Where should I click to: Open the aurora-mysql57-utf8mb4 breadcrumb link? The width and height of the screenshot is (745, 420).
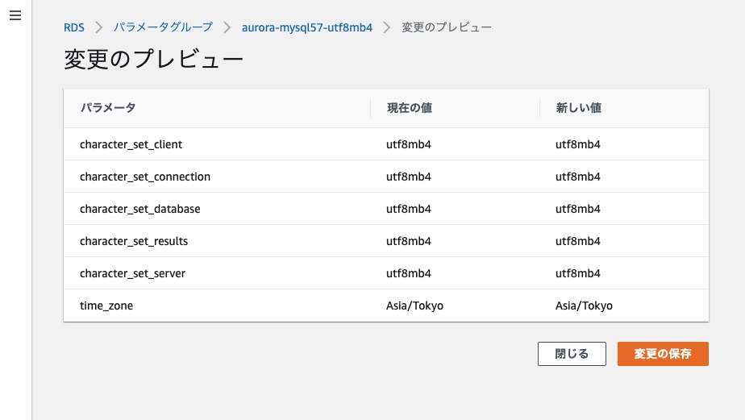(307, 27)
